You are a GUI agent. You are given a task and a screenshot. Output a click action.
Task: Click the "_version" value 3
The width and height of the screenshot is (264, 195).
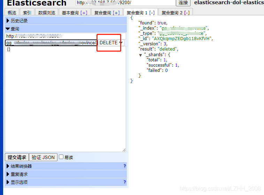click(x=165, y=44)
